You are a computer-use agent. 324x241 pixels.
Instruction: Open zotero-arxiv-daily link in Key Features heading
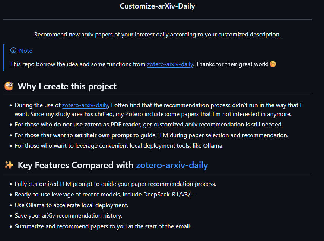(x=172, y=165)
